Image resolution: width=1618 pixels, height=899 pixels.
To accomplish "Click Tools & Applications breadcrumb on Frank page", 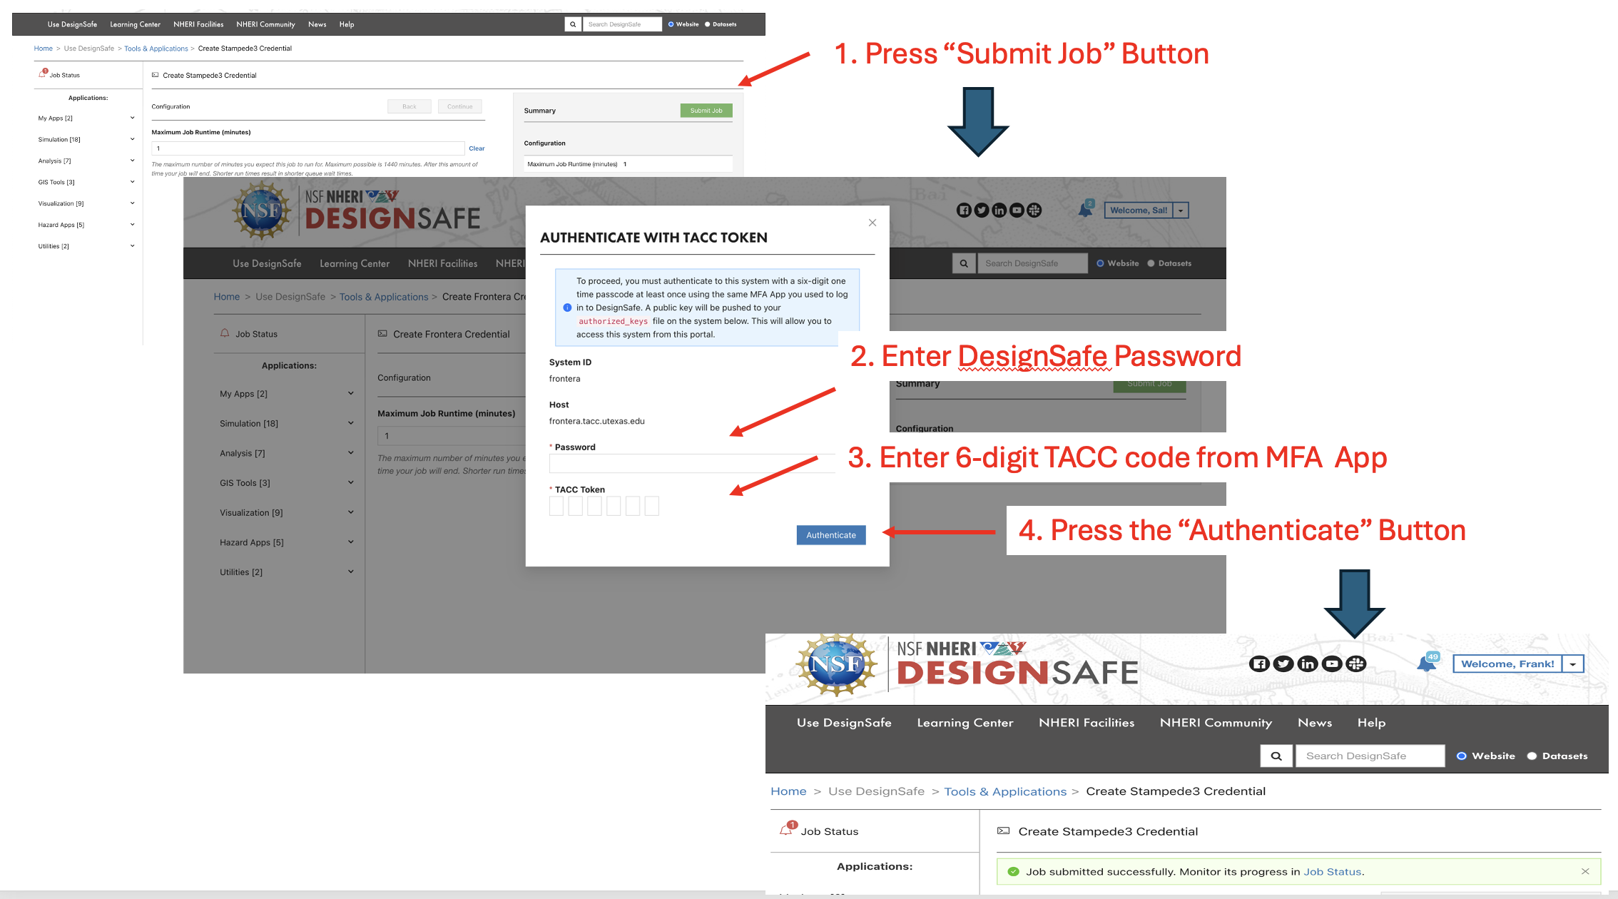I will coord(1005,792).
